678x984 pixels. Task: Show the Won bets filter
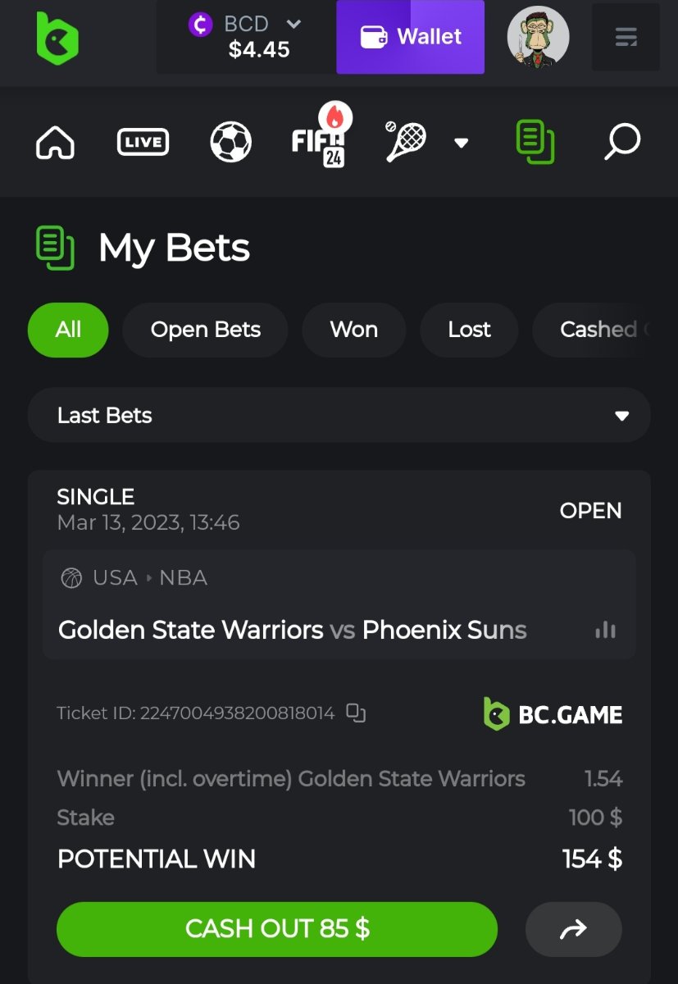(x=354, y=330)
